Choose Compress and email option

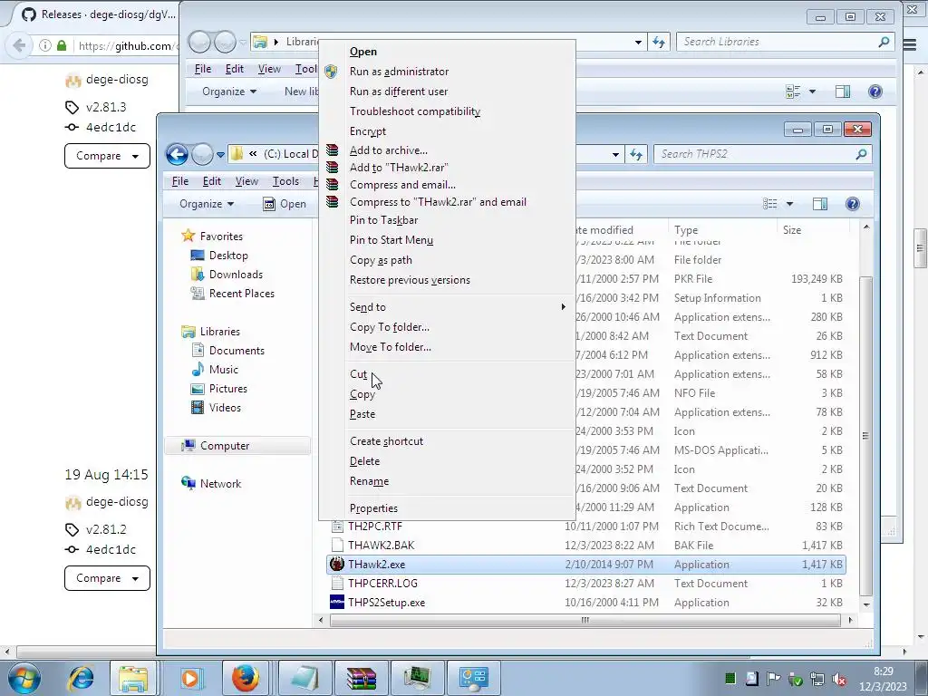pos(402,185)
